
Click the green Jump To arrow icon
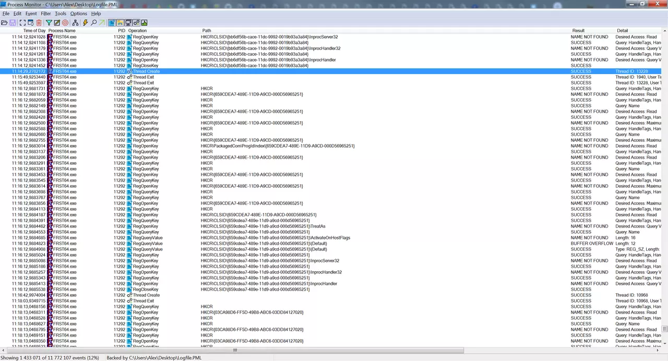pyautogui.click(x=101, y=23)
